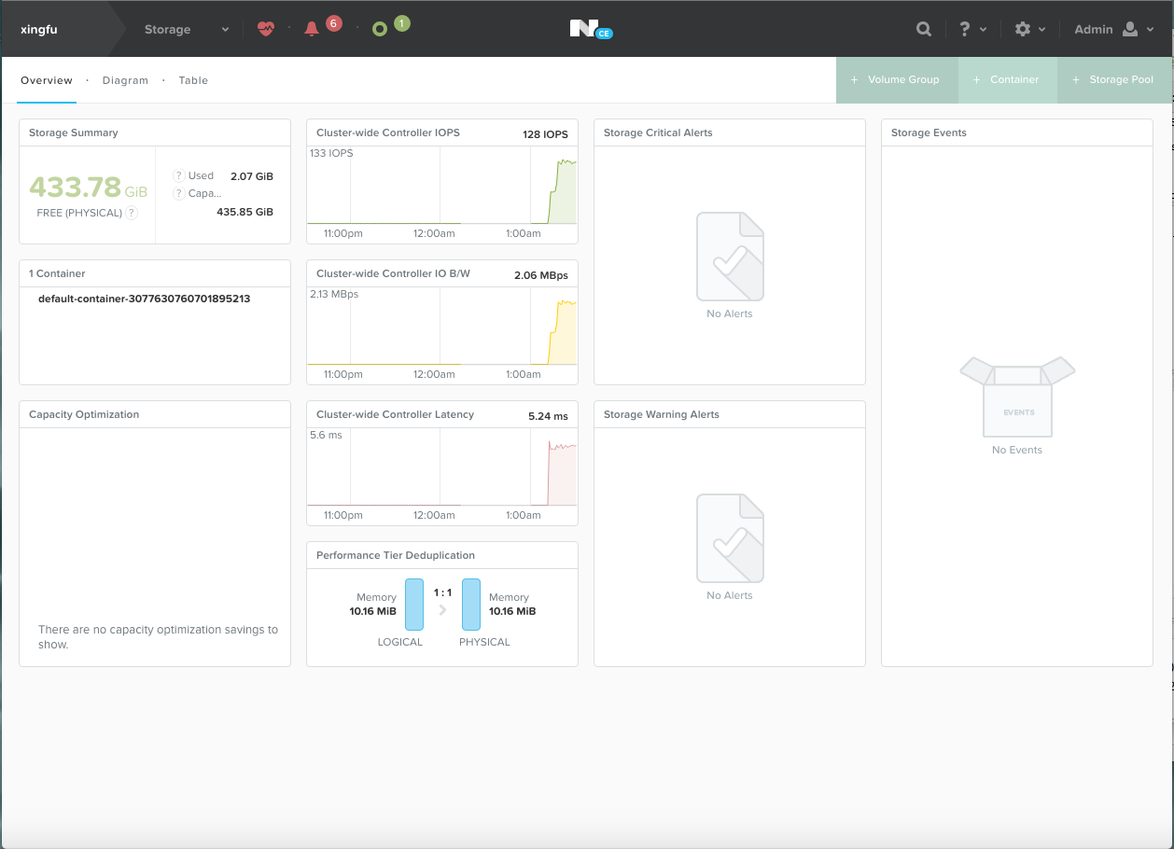Click the Cluster-wide Controller IO B/W chart

pos(442,327)
